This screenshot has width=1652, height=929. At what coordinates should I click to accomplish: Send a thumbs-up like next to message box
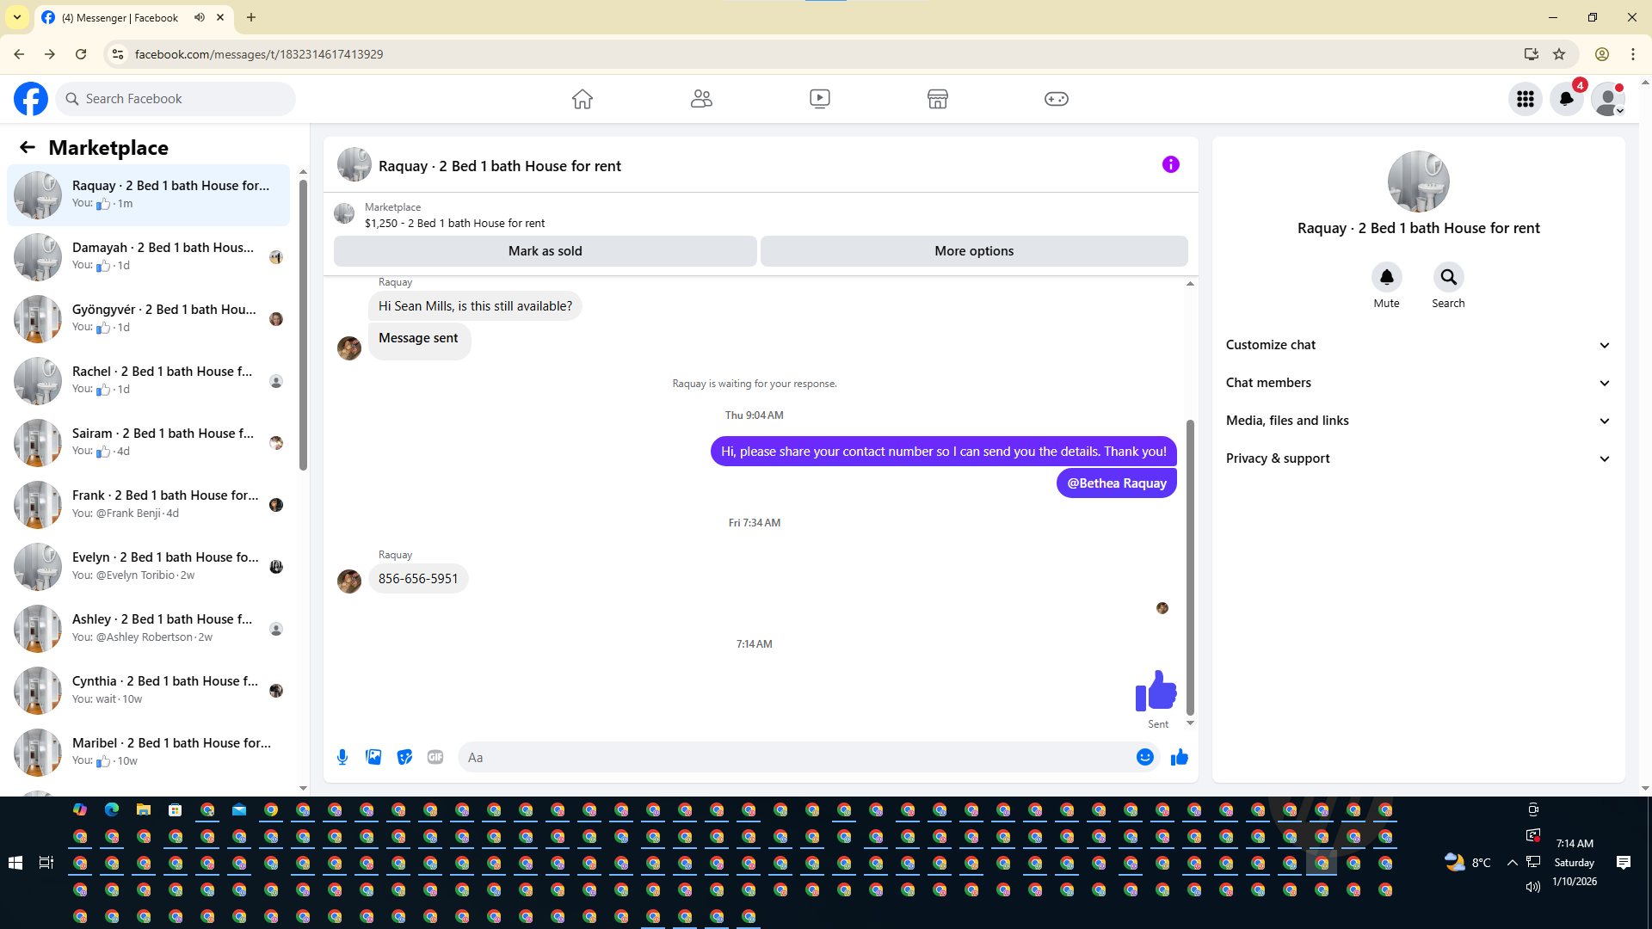[x=1179, y=757]
